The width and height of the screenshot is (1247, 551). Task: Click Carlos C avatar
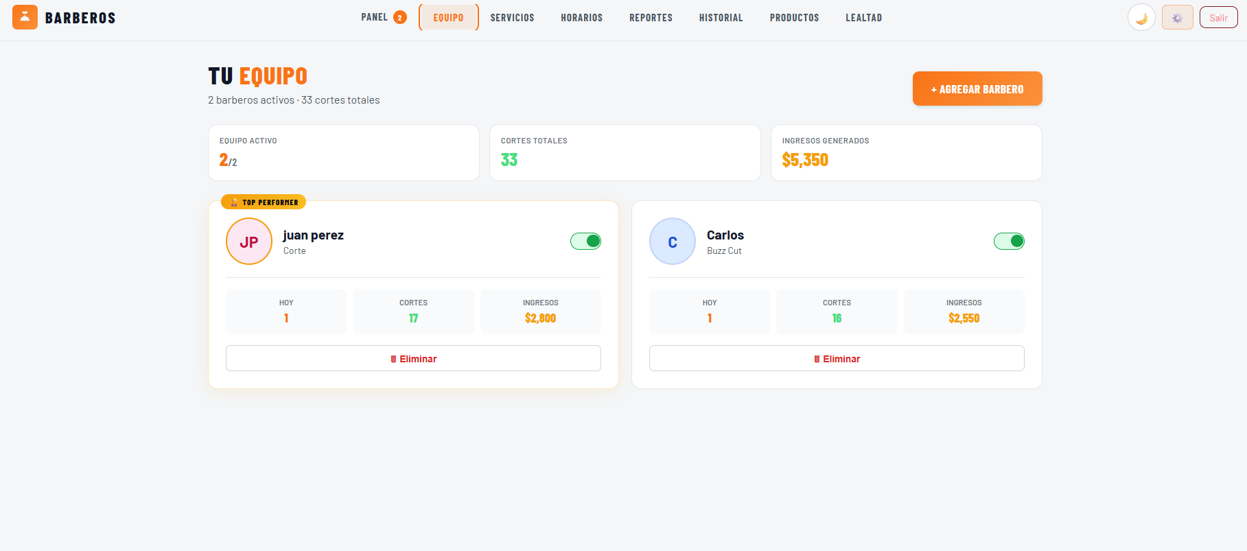point(673,242)
